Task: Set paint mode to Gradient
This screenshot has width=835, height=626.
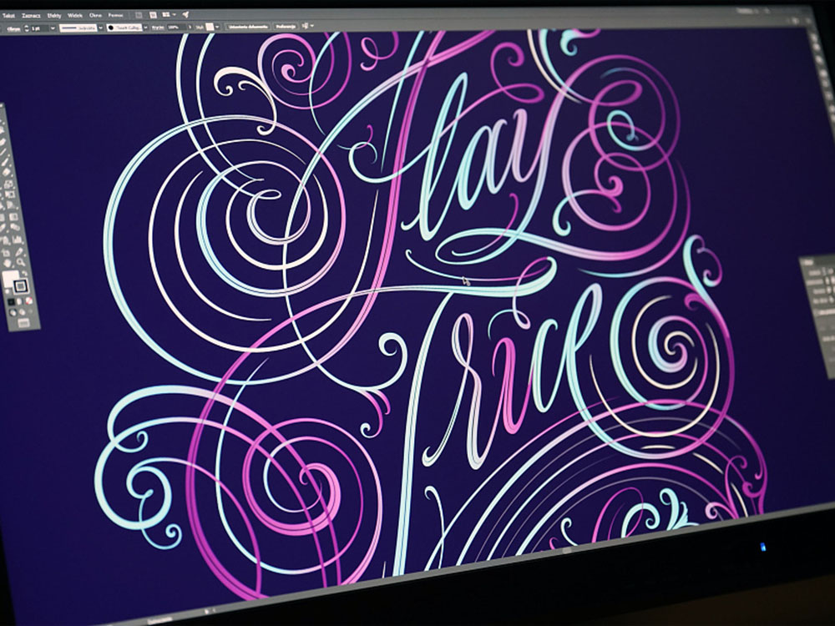Action: click(19, 301)
